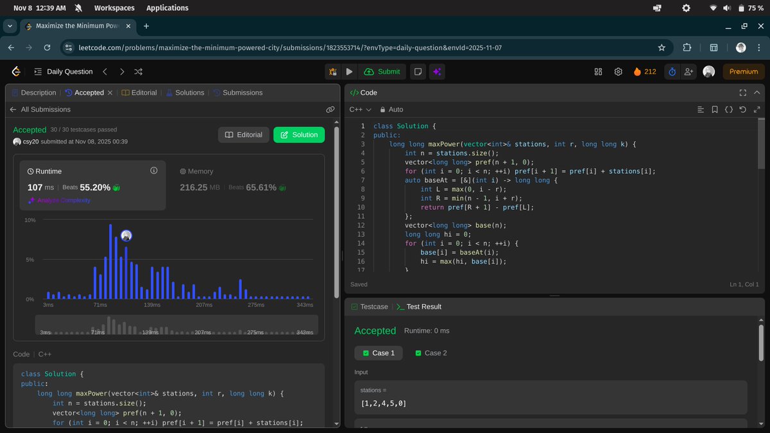Screen dimensions: 770x433
Task: Select Case 2 result
Action: click(x=431, y=353)
